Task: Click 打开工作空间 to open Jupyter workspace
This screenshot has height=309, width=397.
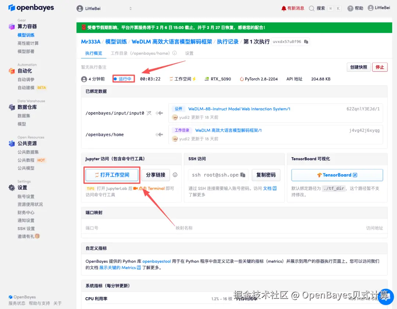Action: point(112,175)
